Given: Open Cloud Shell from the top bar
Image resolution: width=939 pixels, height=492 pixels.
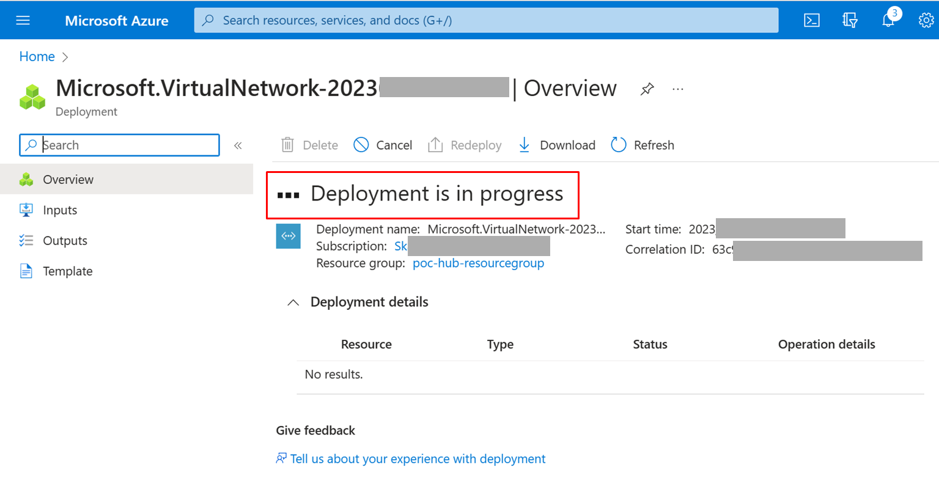Looking at the screenshot, I should pyautogui.click(x=812, y=20).
